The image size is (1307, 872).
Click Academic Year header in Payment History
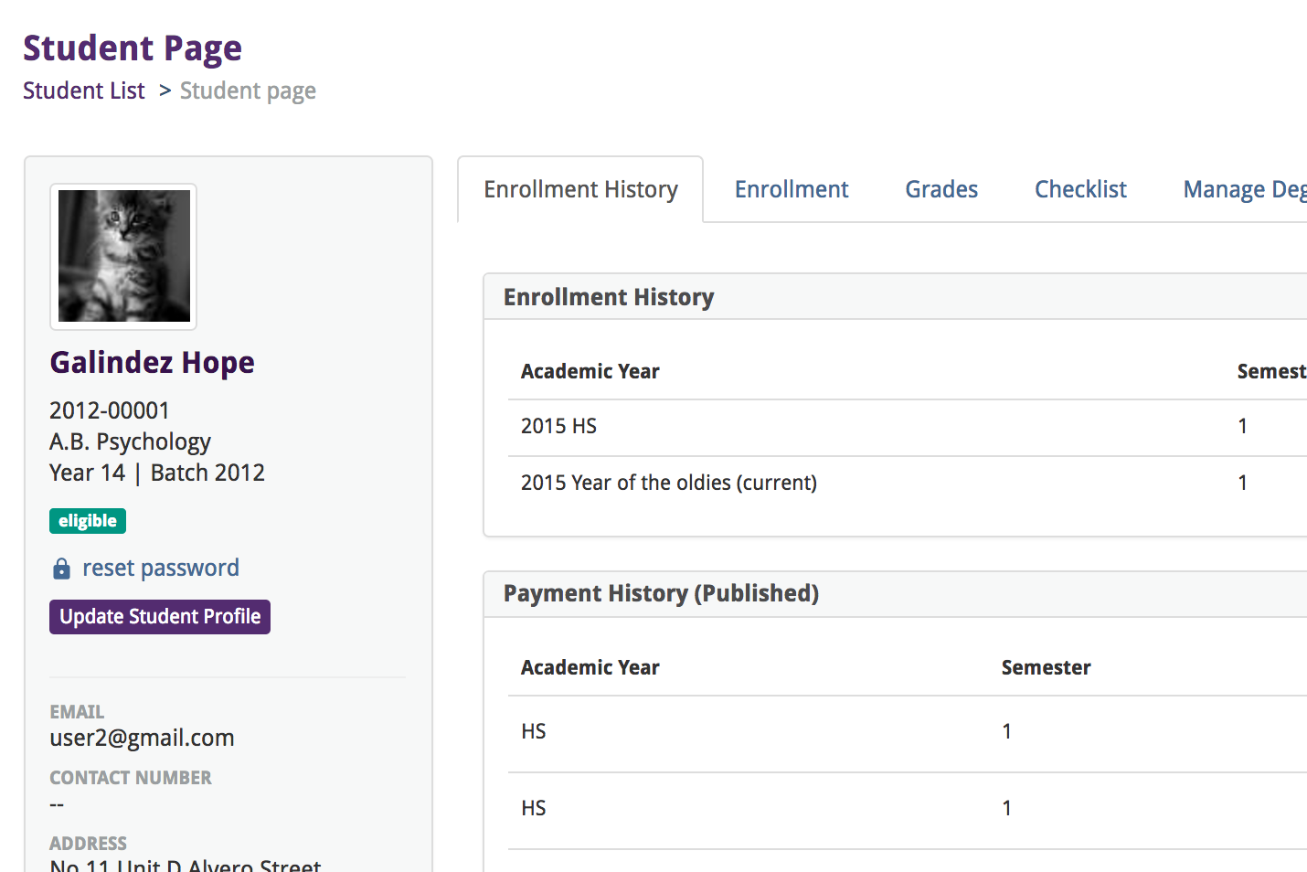coord(590,667)
